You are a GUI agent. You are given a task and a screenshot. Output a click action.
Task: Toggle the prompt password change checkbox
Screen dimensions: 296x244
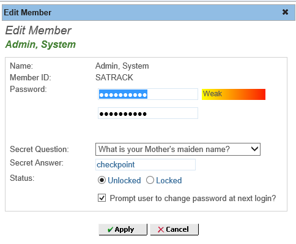102,198
